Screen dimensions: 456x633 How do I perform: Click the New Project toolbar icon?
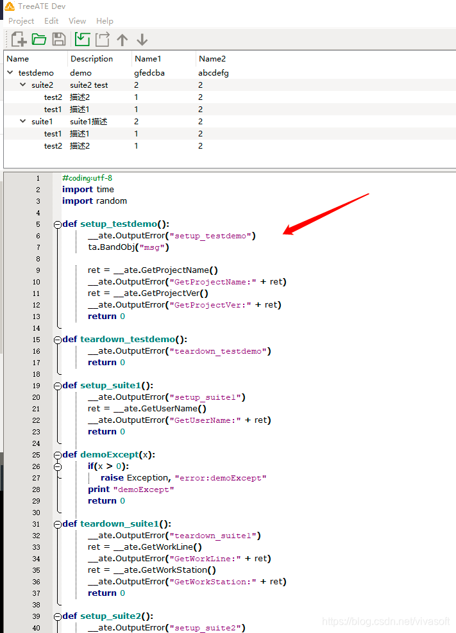click(x=19, y=40)
